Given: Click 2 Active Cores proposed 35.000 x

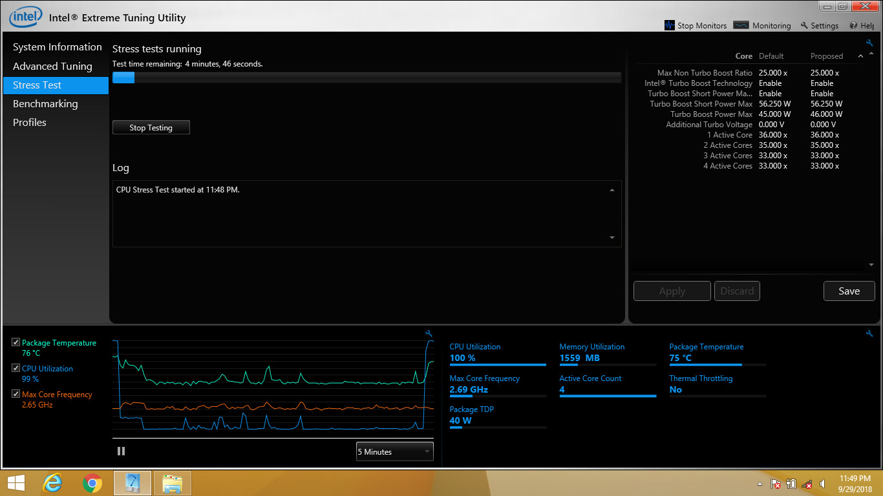Looking at the screenshot, I should (825, 145).
